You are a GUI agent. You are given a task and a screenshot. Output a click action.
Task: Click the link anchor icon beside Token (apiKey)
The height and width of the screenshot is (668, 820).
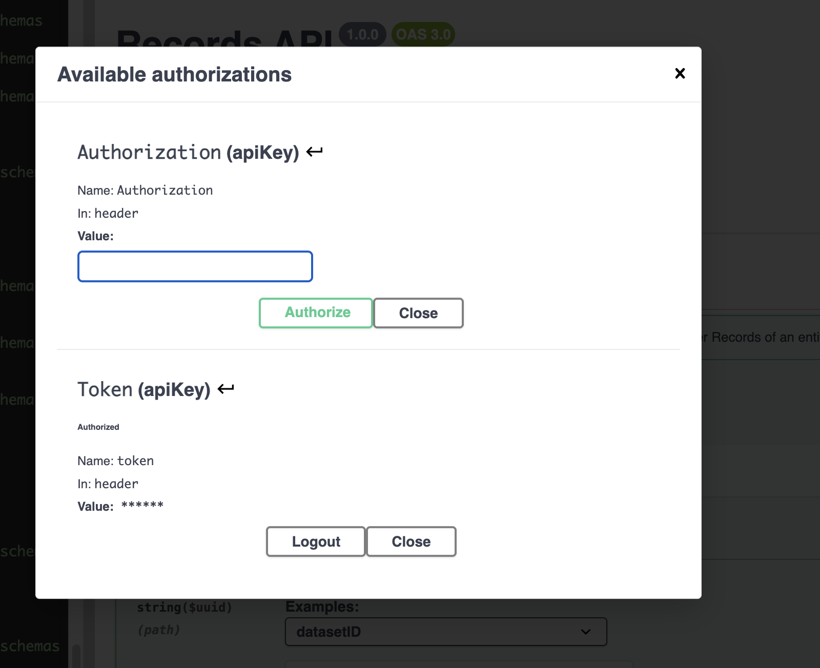click(x=225, y=388)
